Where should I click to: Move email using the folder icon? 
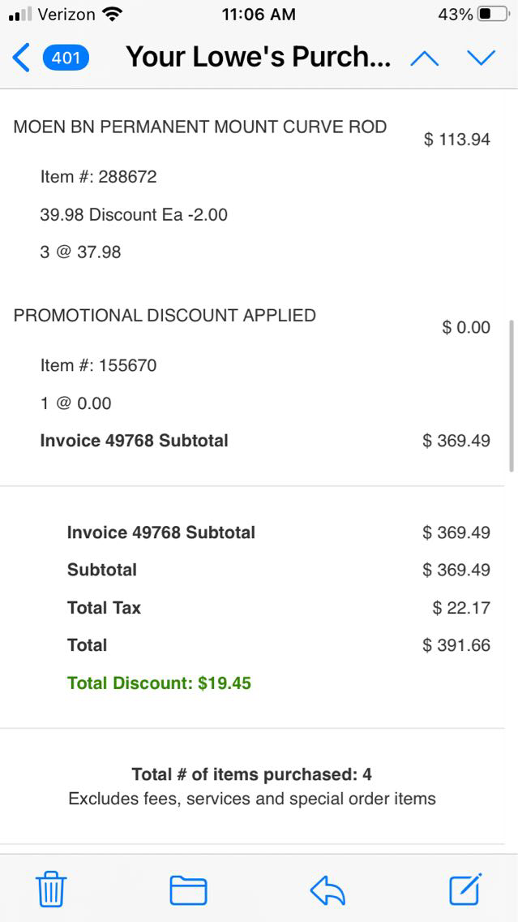coord(188,890)
